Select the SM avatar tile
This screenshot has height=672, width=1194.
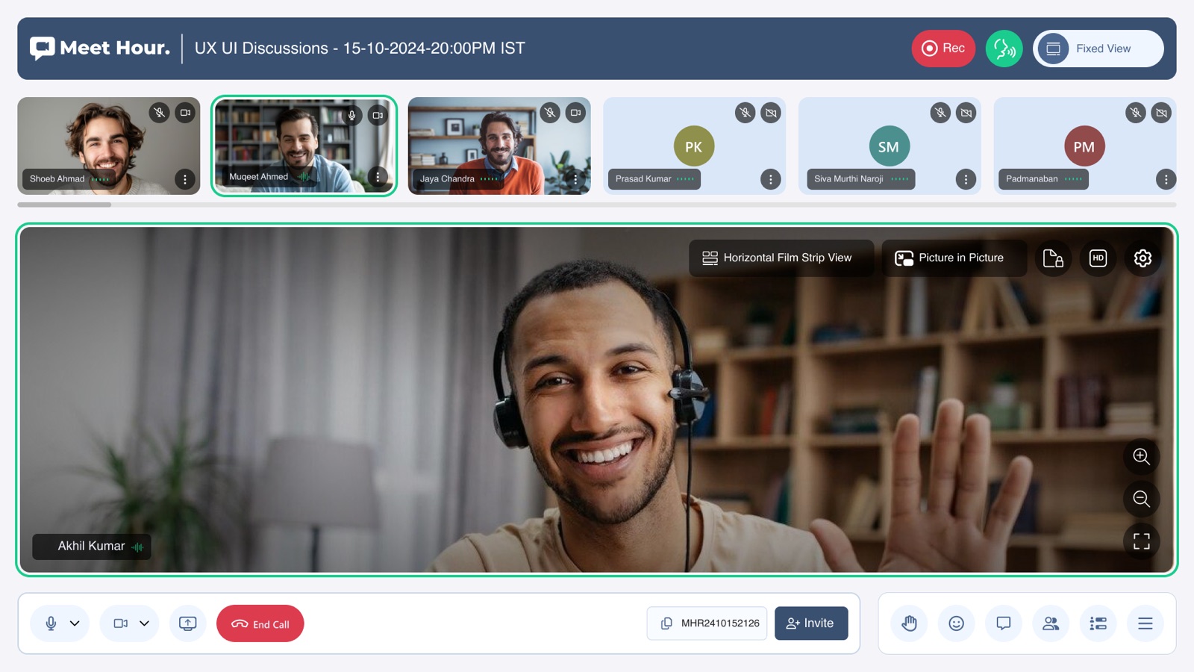click(x=889, y=146)
